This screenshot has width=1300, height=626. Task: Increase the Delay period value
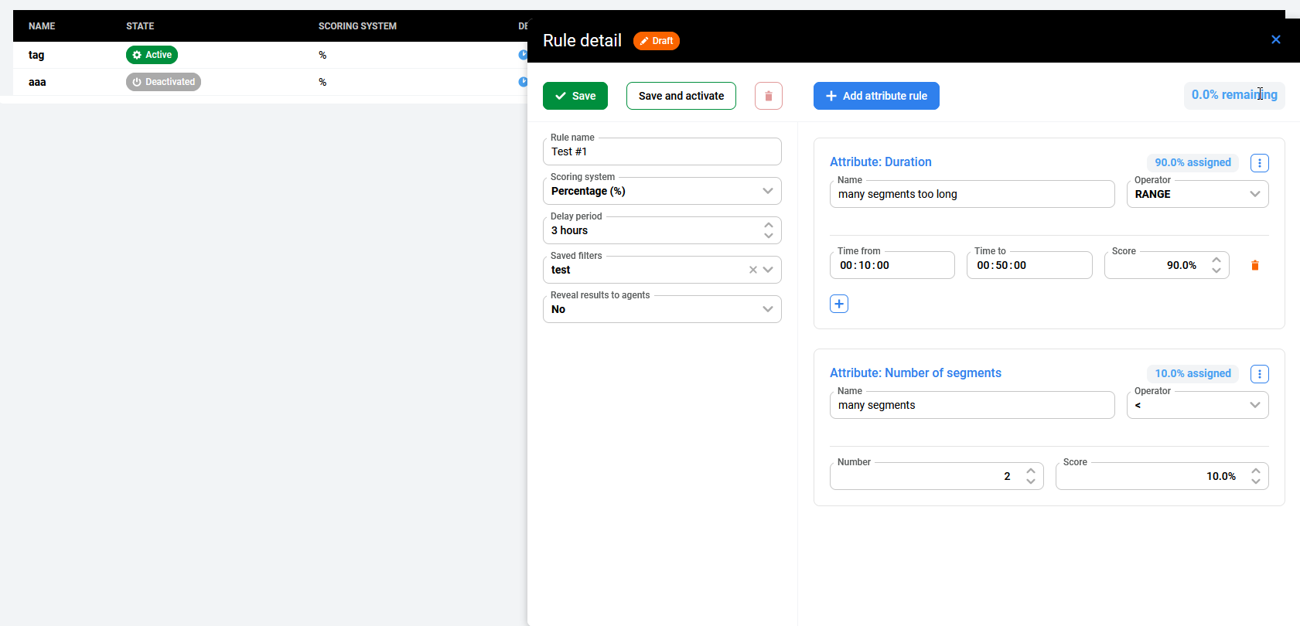(769, 225)
